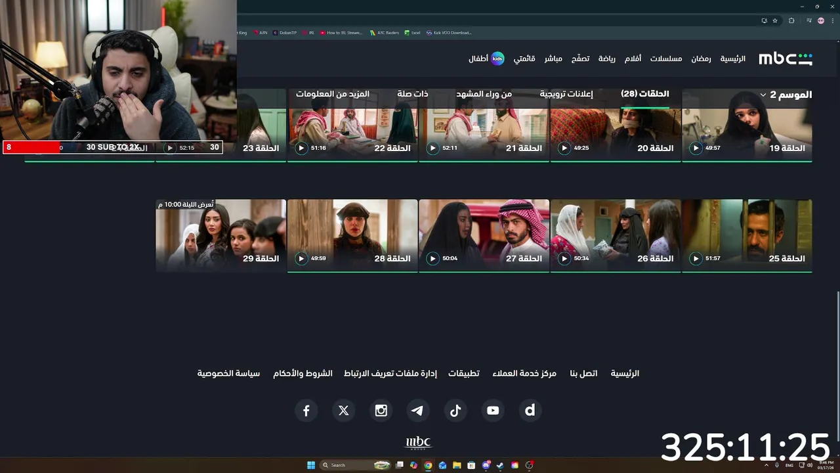Open the DokanTIP bookmark
The image size is (840, 473).
[285, 32]
